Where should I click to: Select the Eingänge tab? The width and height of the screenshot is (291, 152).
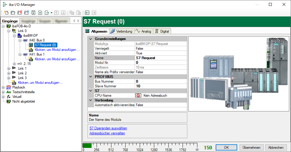(10, 21)
